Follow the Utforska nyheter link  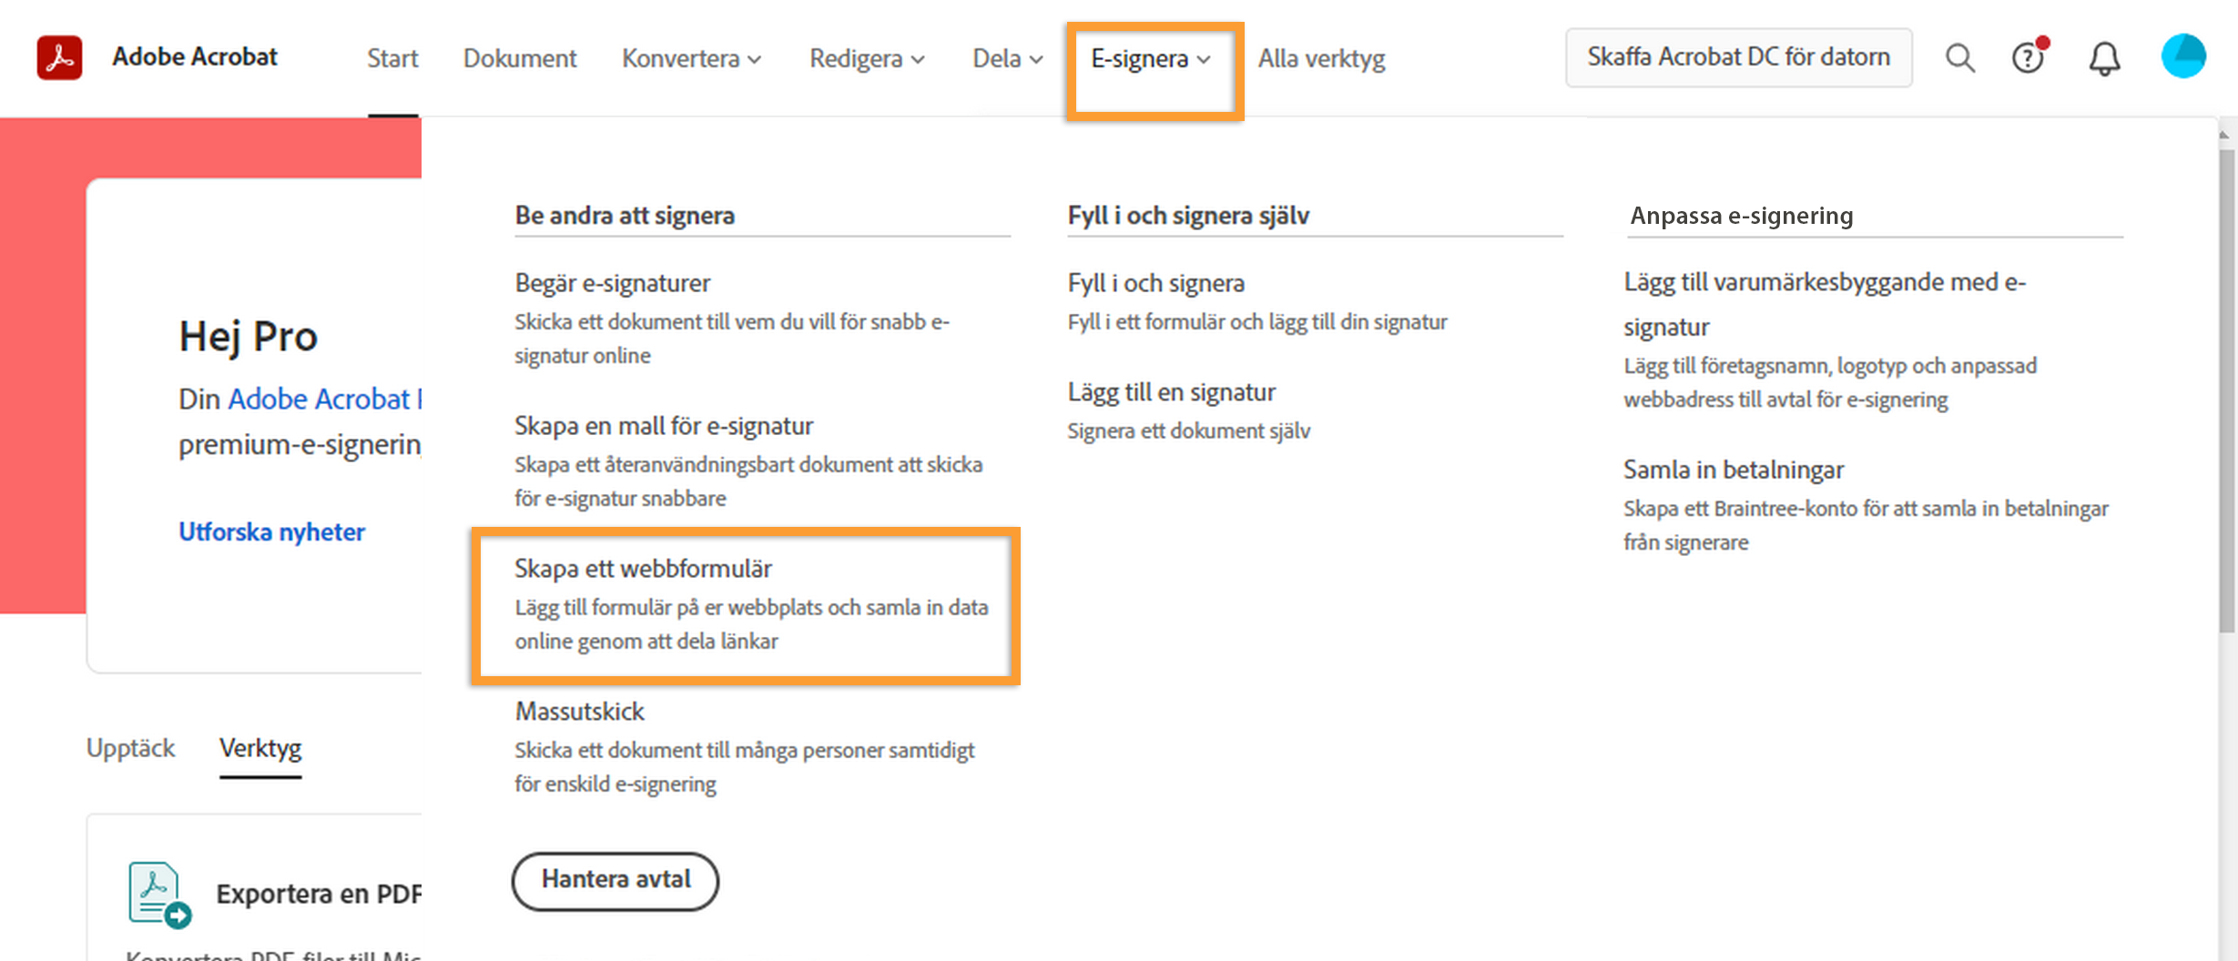coord(271,531)
